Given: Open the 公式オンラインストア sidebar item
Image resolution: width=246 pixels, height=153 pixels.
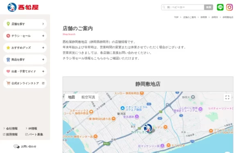Looking at the screenshot, I should tap(25, 83).
